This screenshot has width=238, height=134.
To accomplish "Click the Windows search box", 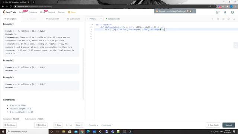I will 27,131.
